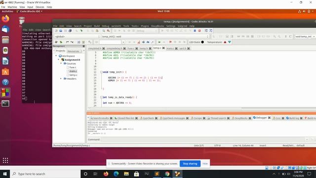Open the Build menu in Code::Blocks

(97, 26)
